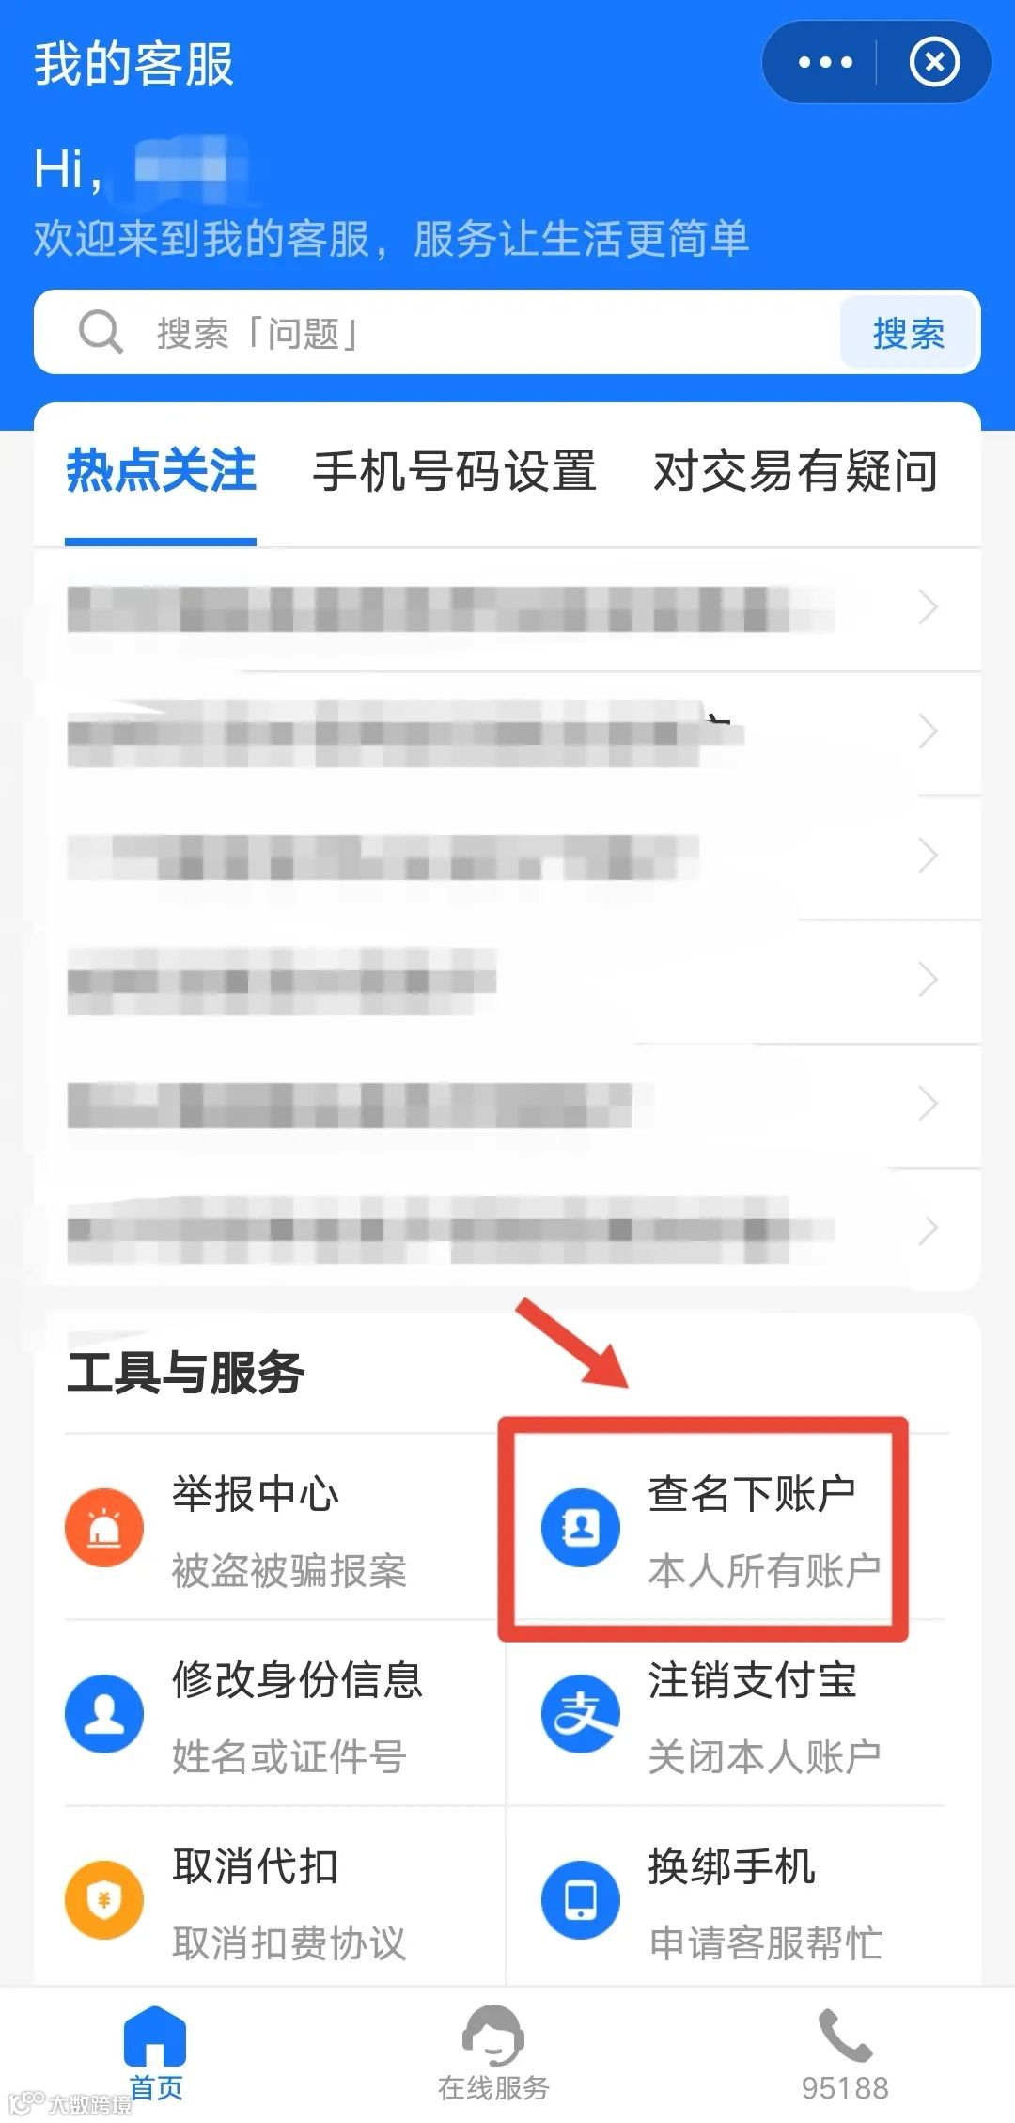
Task: Go to 首页 home tab icon
Action: (155, 2036)
